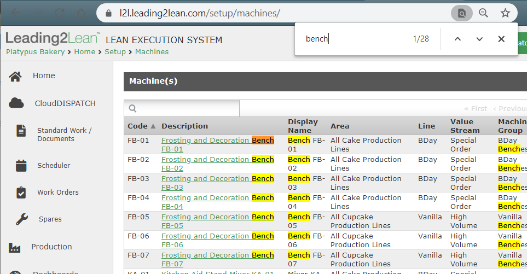Select Scheduler menu item
This screenshot has width=527, height=274.
point(54,166)
